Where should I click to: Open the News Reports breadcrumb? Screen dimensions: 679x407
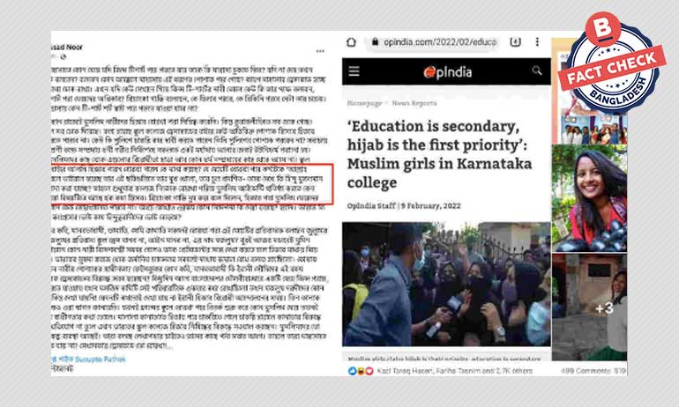414,103
